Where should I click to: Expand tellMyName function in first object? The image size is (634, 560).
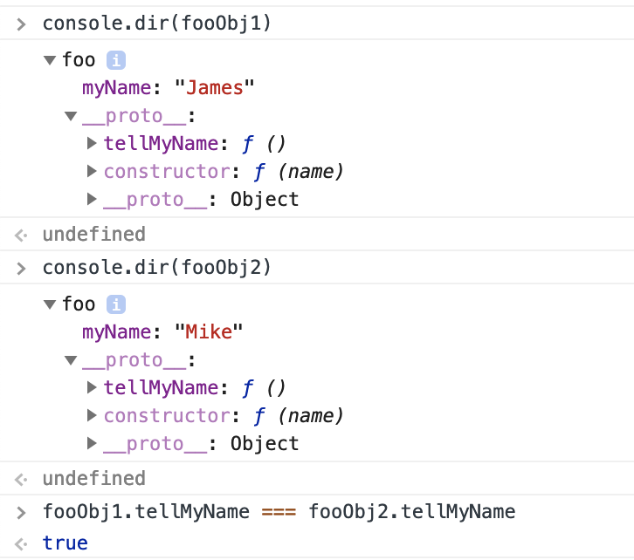pyautogui.click(x=92, y=144)
